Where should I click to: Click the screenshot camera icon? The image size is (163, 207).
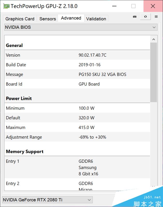point(134,17)
